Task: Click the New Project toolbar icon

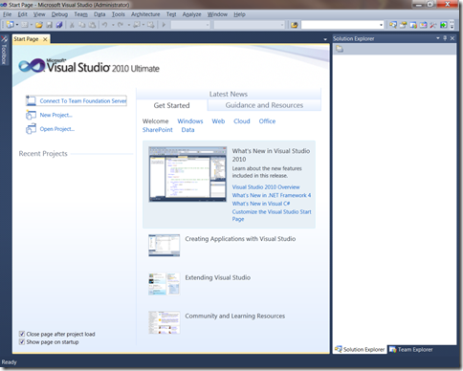Action: click(x=10, y=25)
